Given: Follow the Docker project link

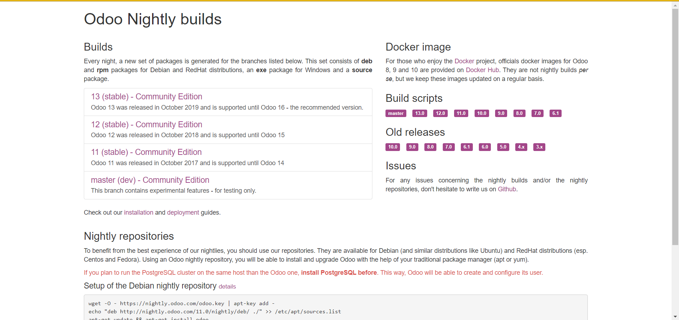Looking at the screenshot, I should pos(464,61).
